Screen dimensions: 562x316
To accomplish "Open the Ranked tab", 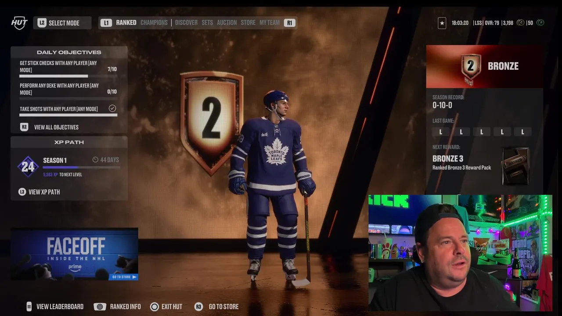I will click(x=126, y=22).
